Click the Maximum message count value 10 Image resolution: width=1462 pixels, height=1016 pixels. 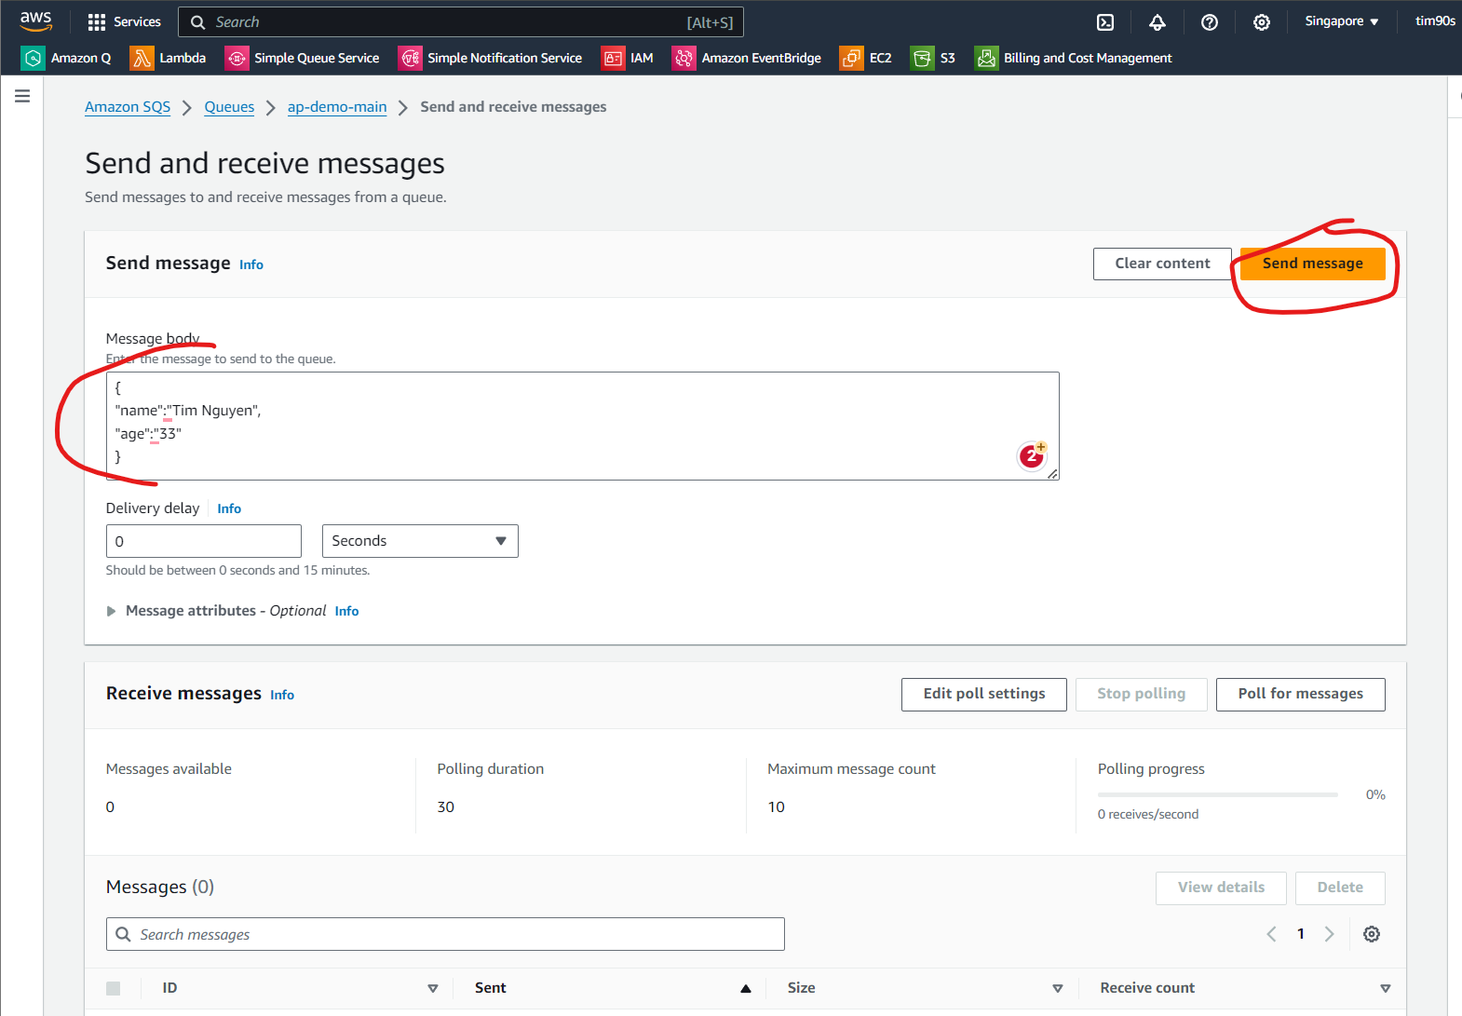pyautogui.click(x=777, y=807)
